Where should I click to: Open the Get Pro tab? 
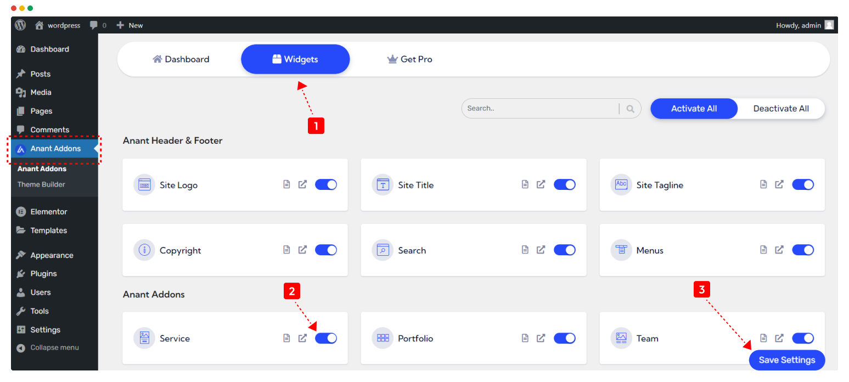click(x=409, y=59)
